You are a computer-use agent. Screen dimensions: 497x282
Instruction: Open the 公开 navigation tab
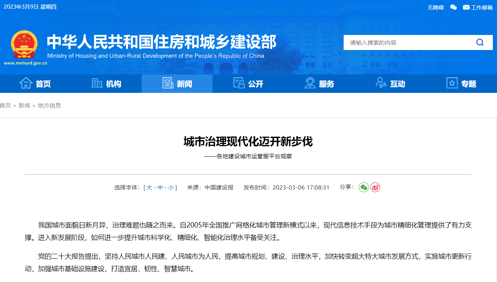click(x=248, y=83)
